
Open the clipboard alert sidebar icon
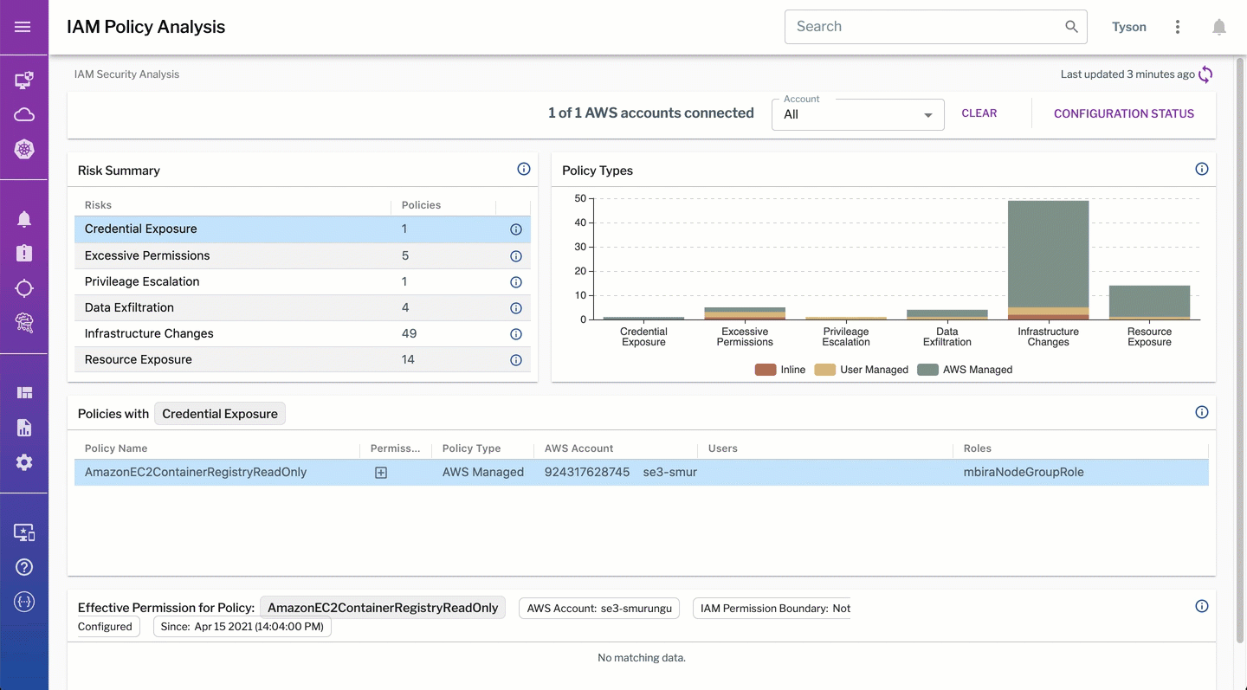click(24, 253)
